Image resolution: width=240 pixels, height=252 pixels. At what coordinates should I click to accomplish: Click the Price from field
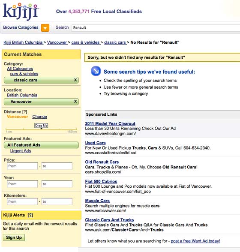point(22,166)
